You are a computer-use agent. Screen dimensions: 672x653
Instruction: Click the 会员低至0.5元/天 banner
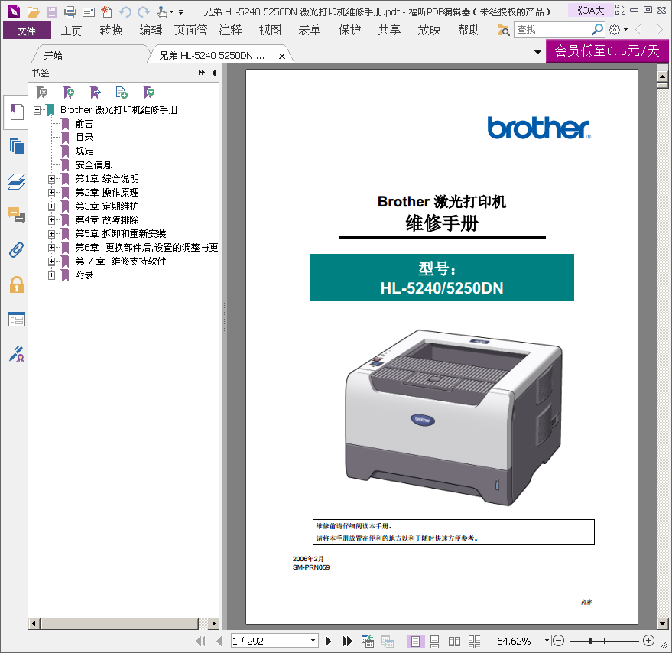point(607,51)
